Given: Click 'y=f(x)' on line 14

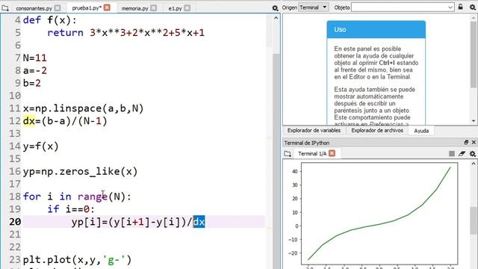Looking at the screenshot, I should 41,146.
